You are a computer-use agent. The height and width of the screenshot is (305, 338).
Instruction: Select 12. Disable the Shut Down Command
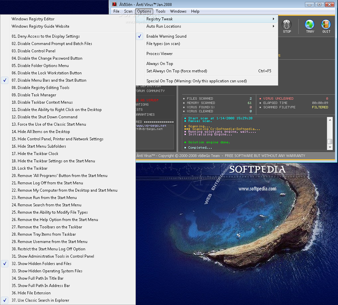(x=68, y=117)
